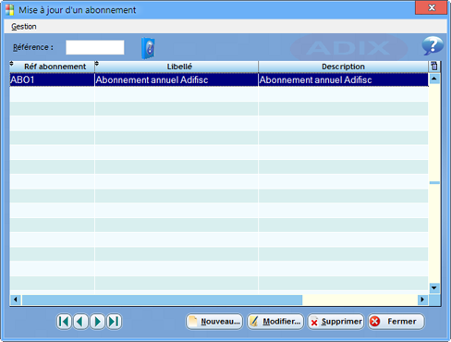Sort by Libellé column arrows
This screenshot has height=342, width=451.
(x=97, y=64)
